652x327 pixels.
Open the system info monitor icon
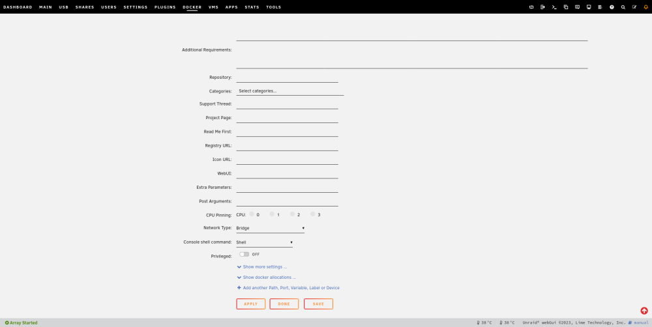click(x=589, y=7)
